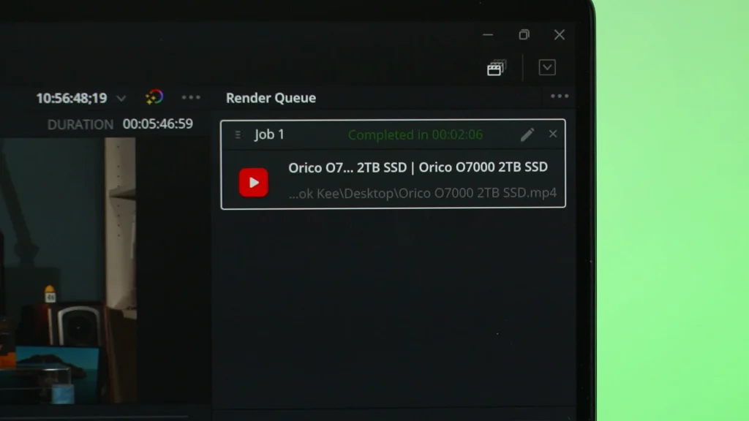749x421 pixels.
Task: Click the YouTube preset icon of Job 1
Action: (x=254, y=182)
